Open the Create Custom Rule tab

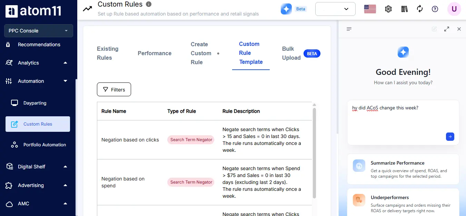tap(201, 53)
